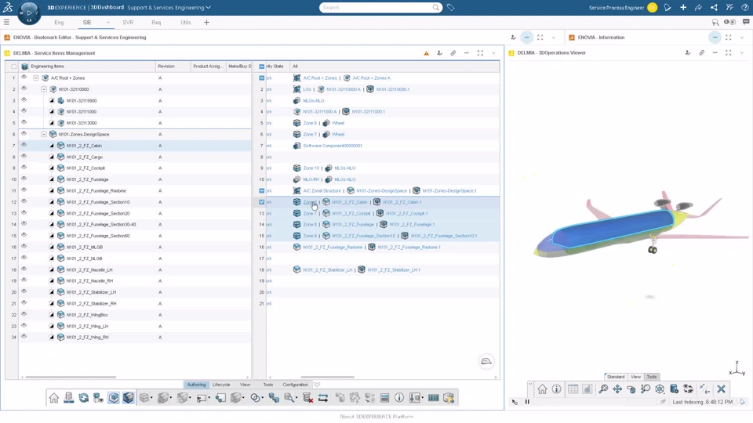Open the hamburger menu at top left
This screenshot has height=423, width=753.
click(x=6, y=22)
